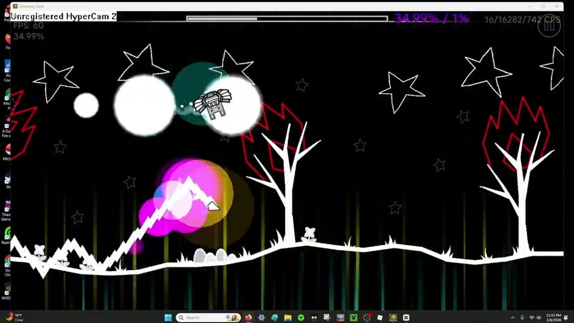The height and width of the screenshot is (323, 574).
Task: Open the Firefox desktop shortcut
Action: (x=8, y=41)
